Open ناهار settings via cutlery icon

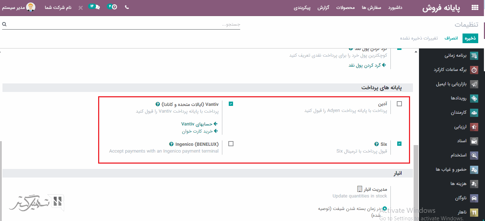coord(474,212)
